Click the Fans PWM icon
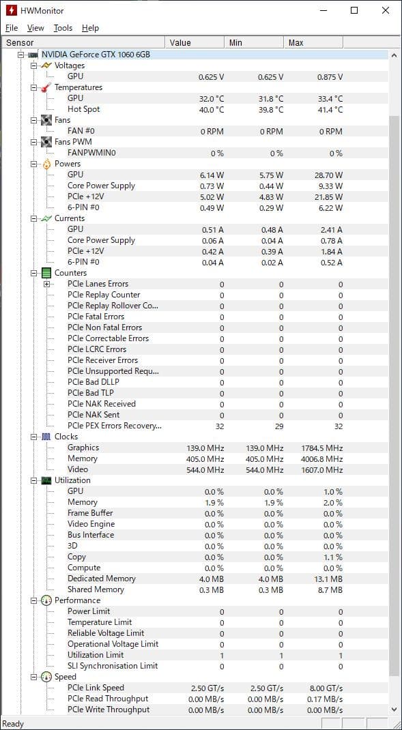The height and width of the screenshot is (730, 402). tap(46, 142)
